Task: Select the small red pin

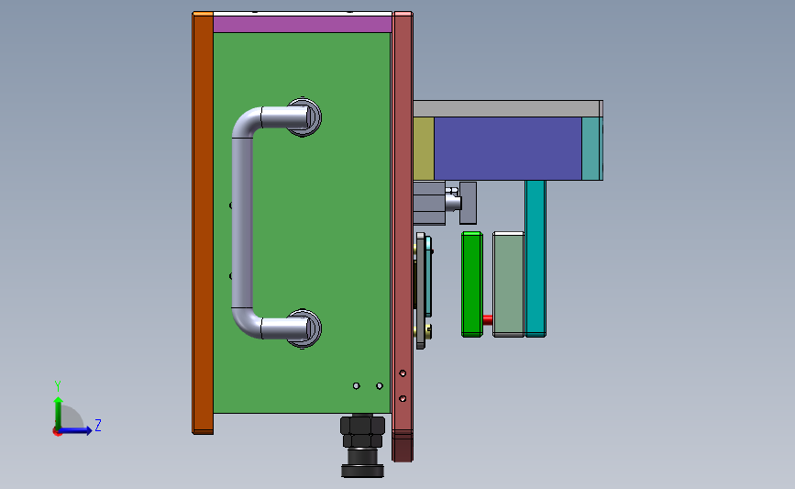Action: pyautogui.click(x=488, y=319)
